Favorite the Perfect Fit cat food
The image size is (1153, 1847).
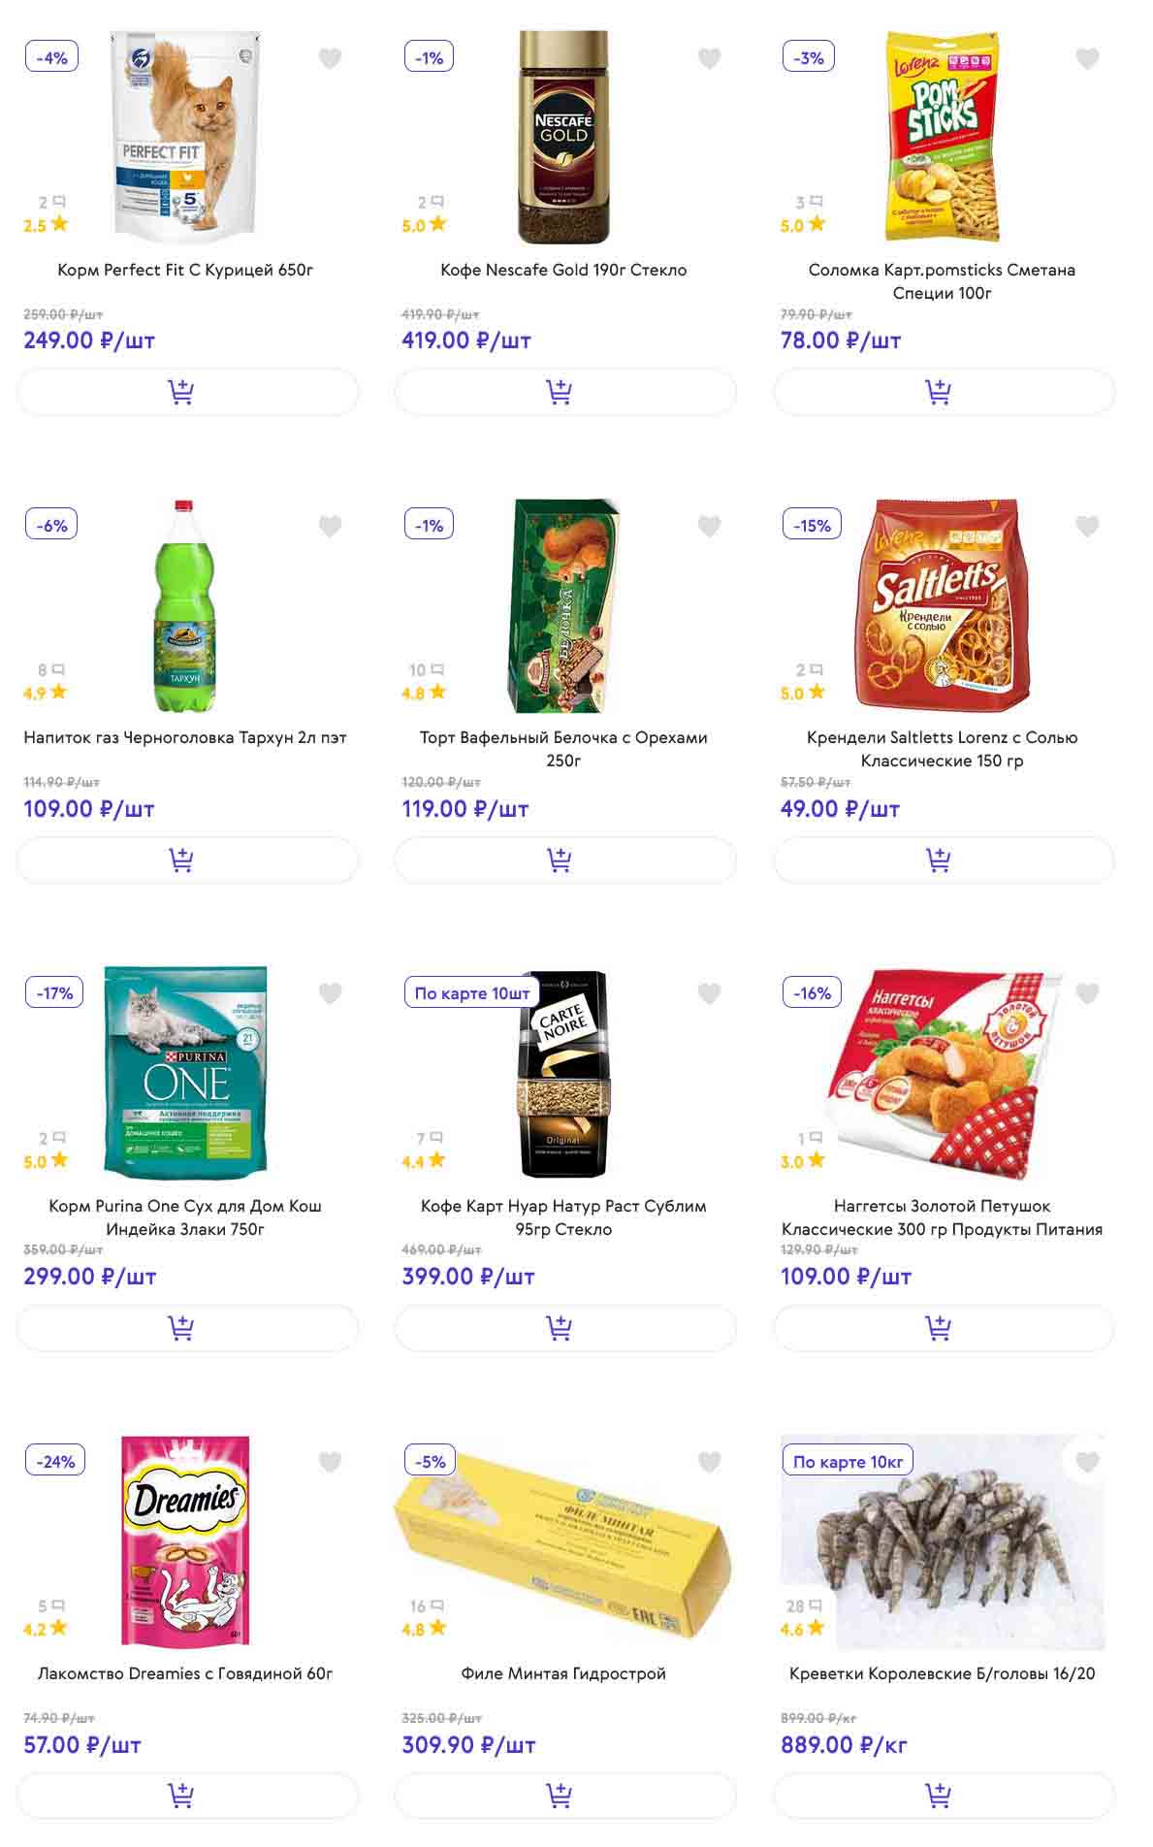330,59
